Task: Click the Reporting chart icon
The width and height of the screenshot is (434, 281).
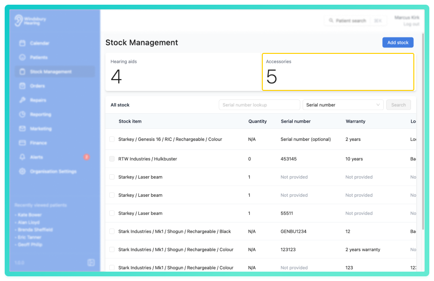Action: pos(23,114)
